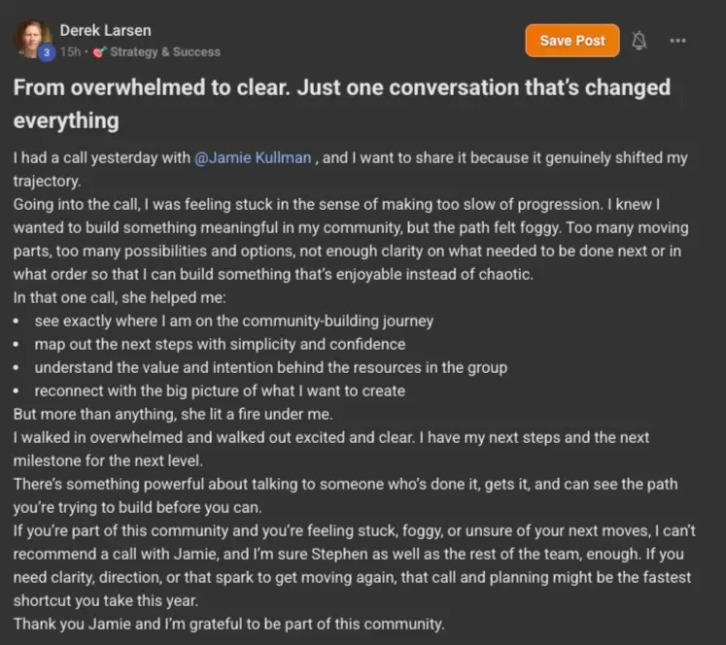Open the Strategy & Success category
This screenshot has height=645, width=726.
[165, 51]
